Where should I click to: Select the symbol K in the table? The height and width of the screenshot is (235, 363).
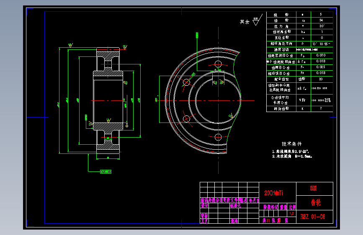pos(302,108)
